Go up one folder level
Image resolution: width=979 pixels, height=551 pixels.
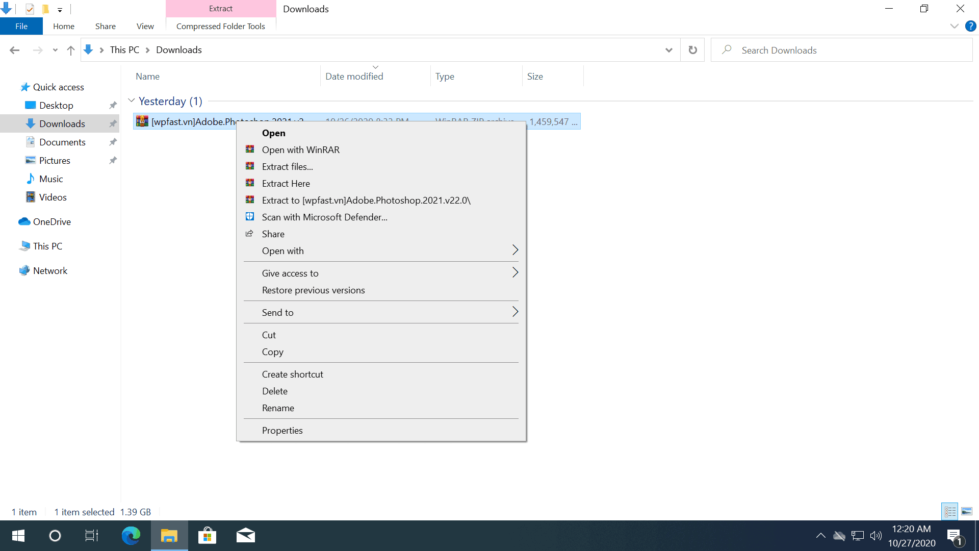(x=71, y=50)
